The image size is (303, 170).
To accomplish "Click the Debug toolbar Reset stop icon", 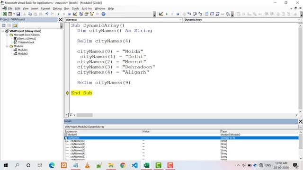I will pos(178,14).
